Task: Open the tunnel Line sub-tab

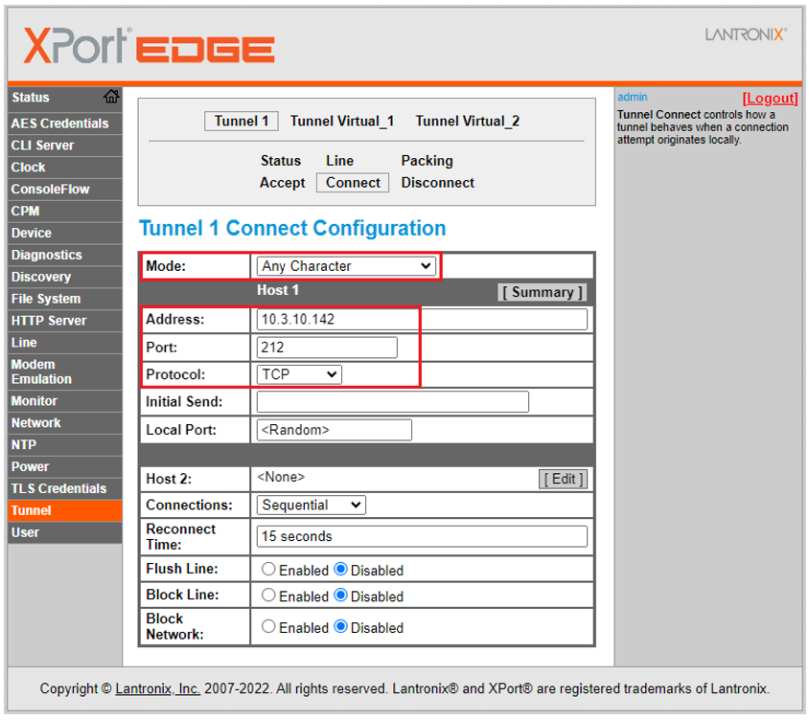Action: pyautogui.click(x=339, y=161)
